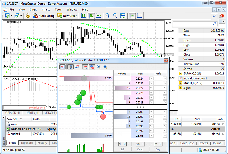Open the Code Base tab

point(187,143)
